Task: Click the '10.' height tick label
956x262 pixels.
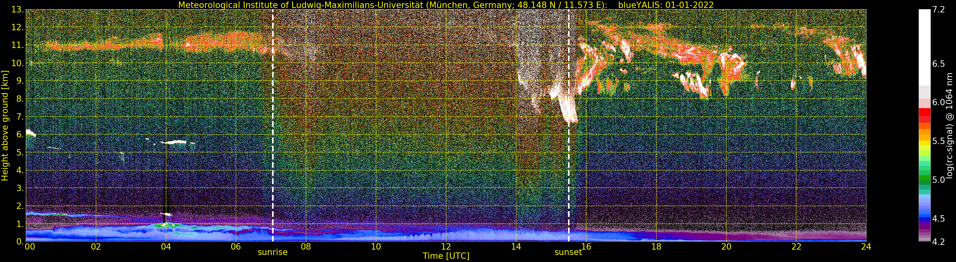Action: tap(18, 63)
